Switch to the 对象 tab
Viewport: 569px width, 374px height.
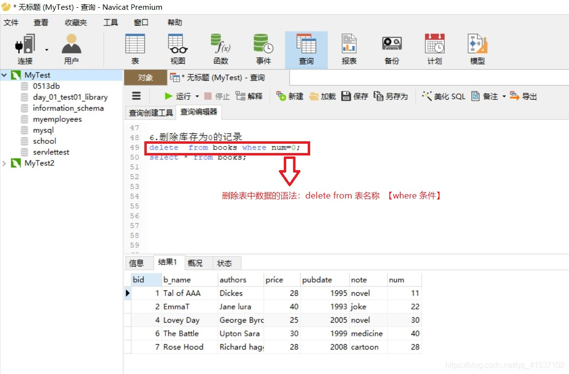(x=145, y=78)
